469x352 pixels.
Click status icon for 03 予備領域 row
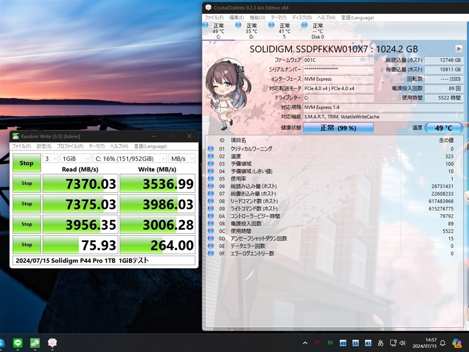[211, 164]
